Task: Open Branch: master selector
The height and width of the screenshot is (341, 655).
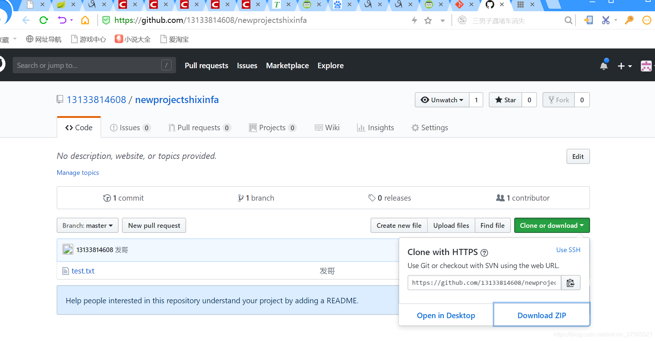Action: (87, 225)
